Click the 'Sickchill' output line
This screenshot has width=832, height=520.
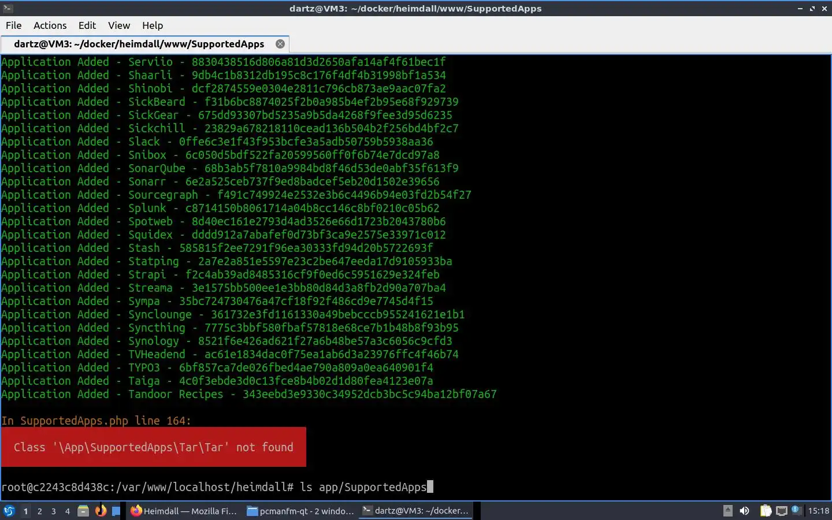tap(230, 128)
